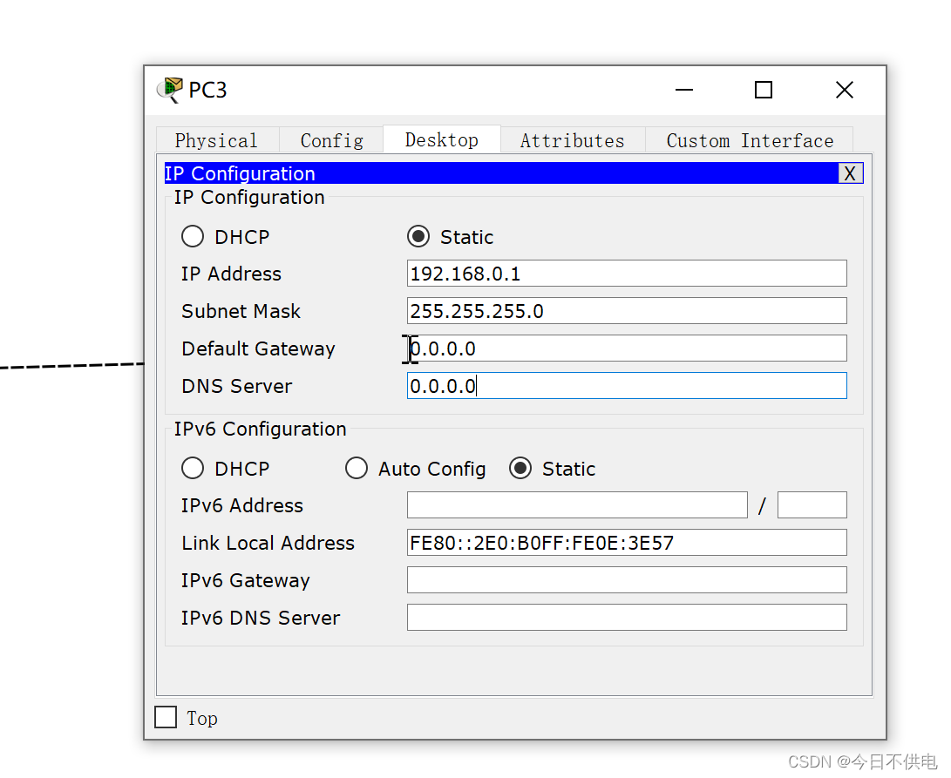
Task: Click the PC3 window title icon
Action: [x=169, y=90]
